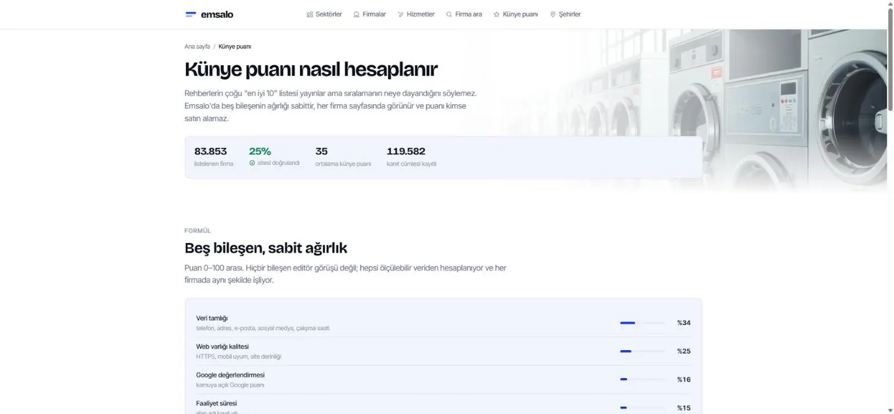This screenshot has height=414, width=894.
Task: Click the "Veri tamlığı" row title
Action: (x=212, y=318)
